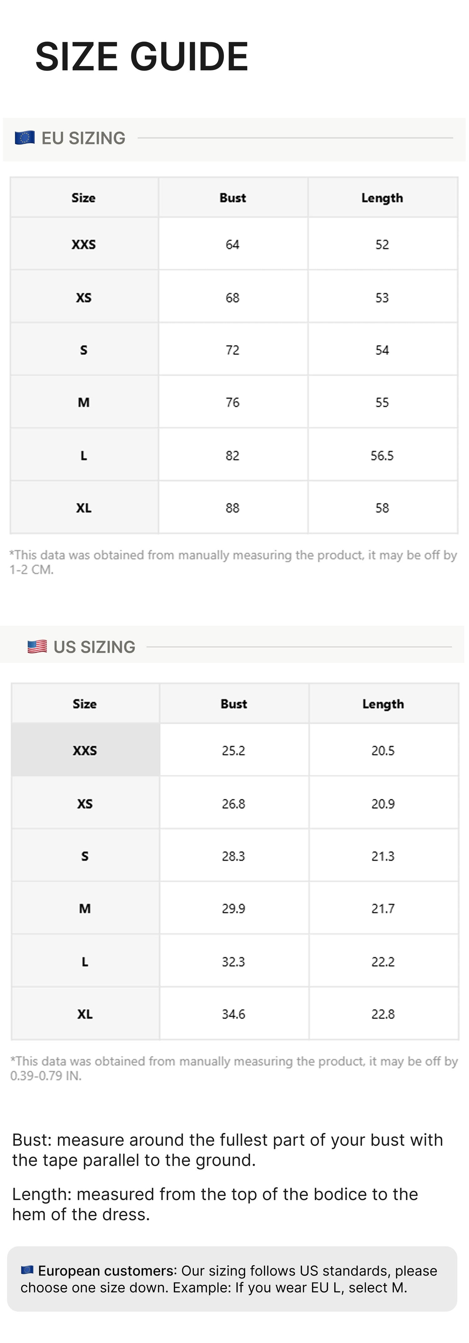Click the US flag icon beside US SIZING
469x1343 pixels.
point(37,646)
